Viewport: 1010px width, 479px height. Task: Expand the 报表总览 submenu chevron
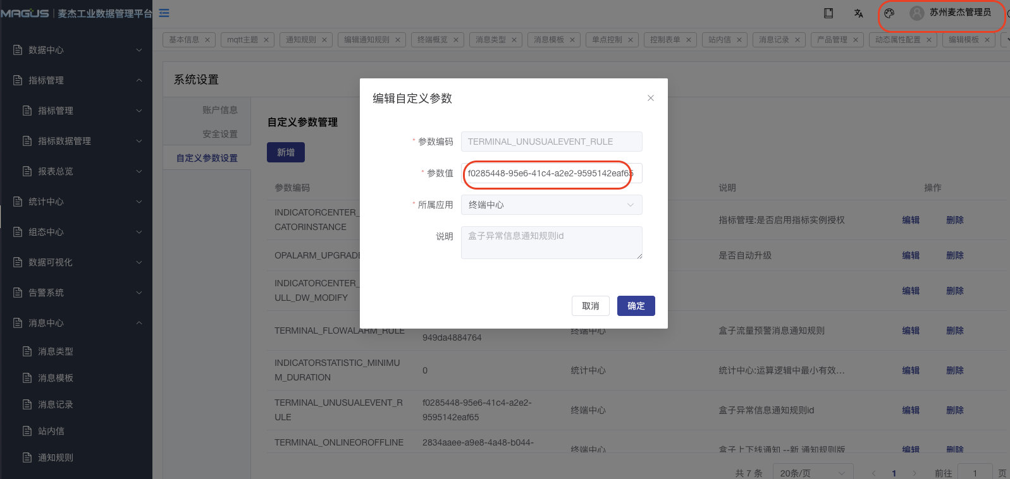pos(139,171)
